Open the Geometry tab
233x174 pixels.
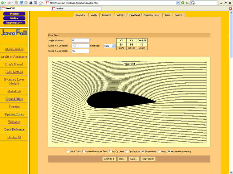80,15
